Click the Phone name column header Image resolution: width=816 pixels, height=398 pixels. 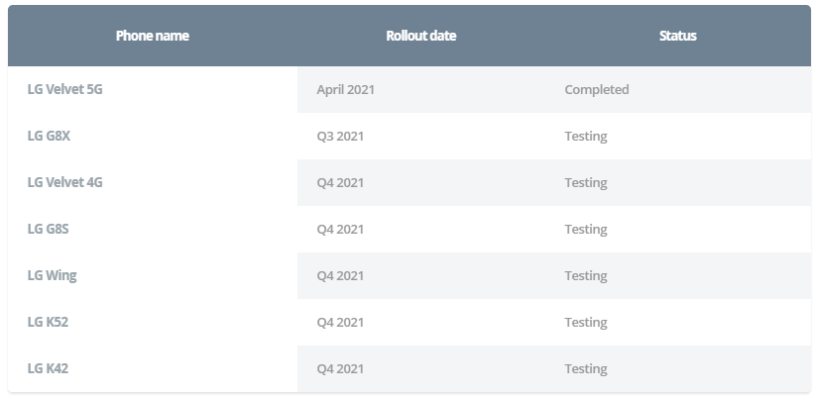tap(152, 36)
